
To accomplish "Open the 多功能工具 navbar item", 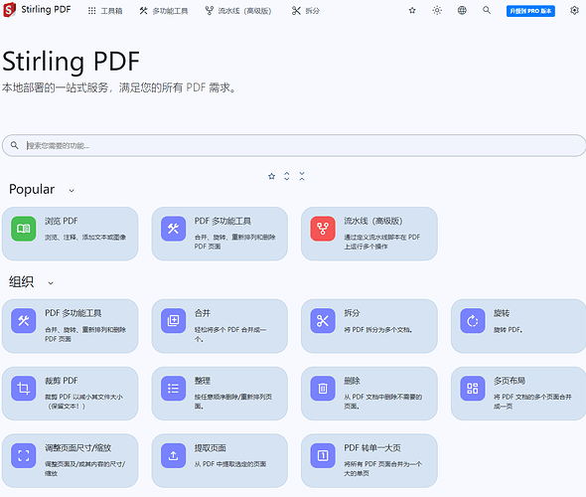I will pyautogui.click(x=164, y=11).
